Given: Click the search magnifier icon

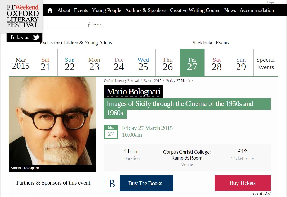Looking at the screenshot, I should tap(89, 24).
